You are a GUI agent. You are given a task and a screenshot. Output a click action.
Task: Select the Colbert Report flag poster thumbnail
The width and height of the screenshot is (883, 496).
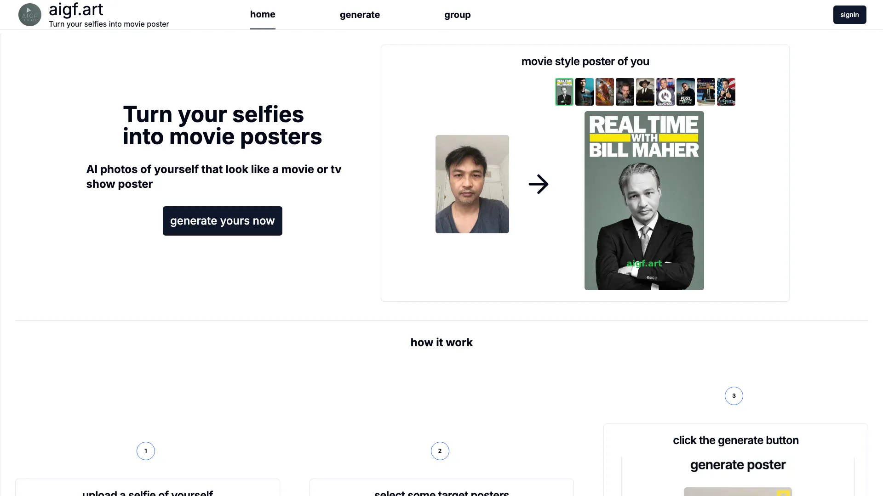click(726, 92)
